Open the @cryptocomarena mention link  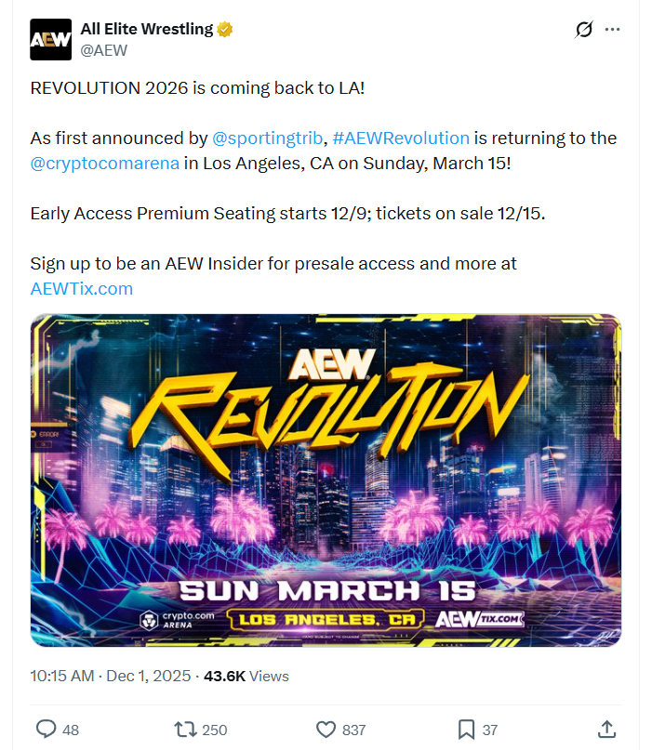point(104,164)
